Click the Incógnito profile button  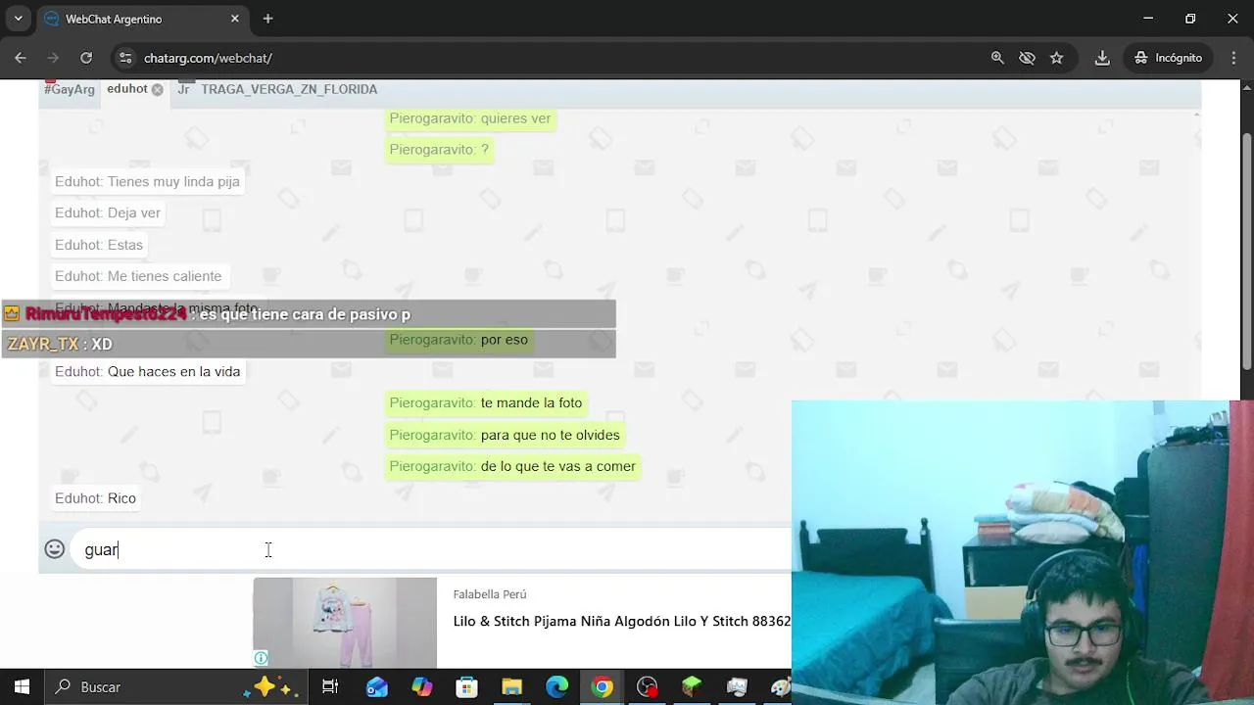click(1168, 58)
